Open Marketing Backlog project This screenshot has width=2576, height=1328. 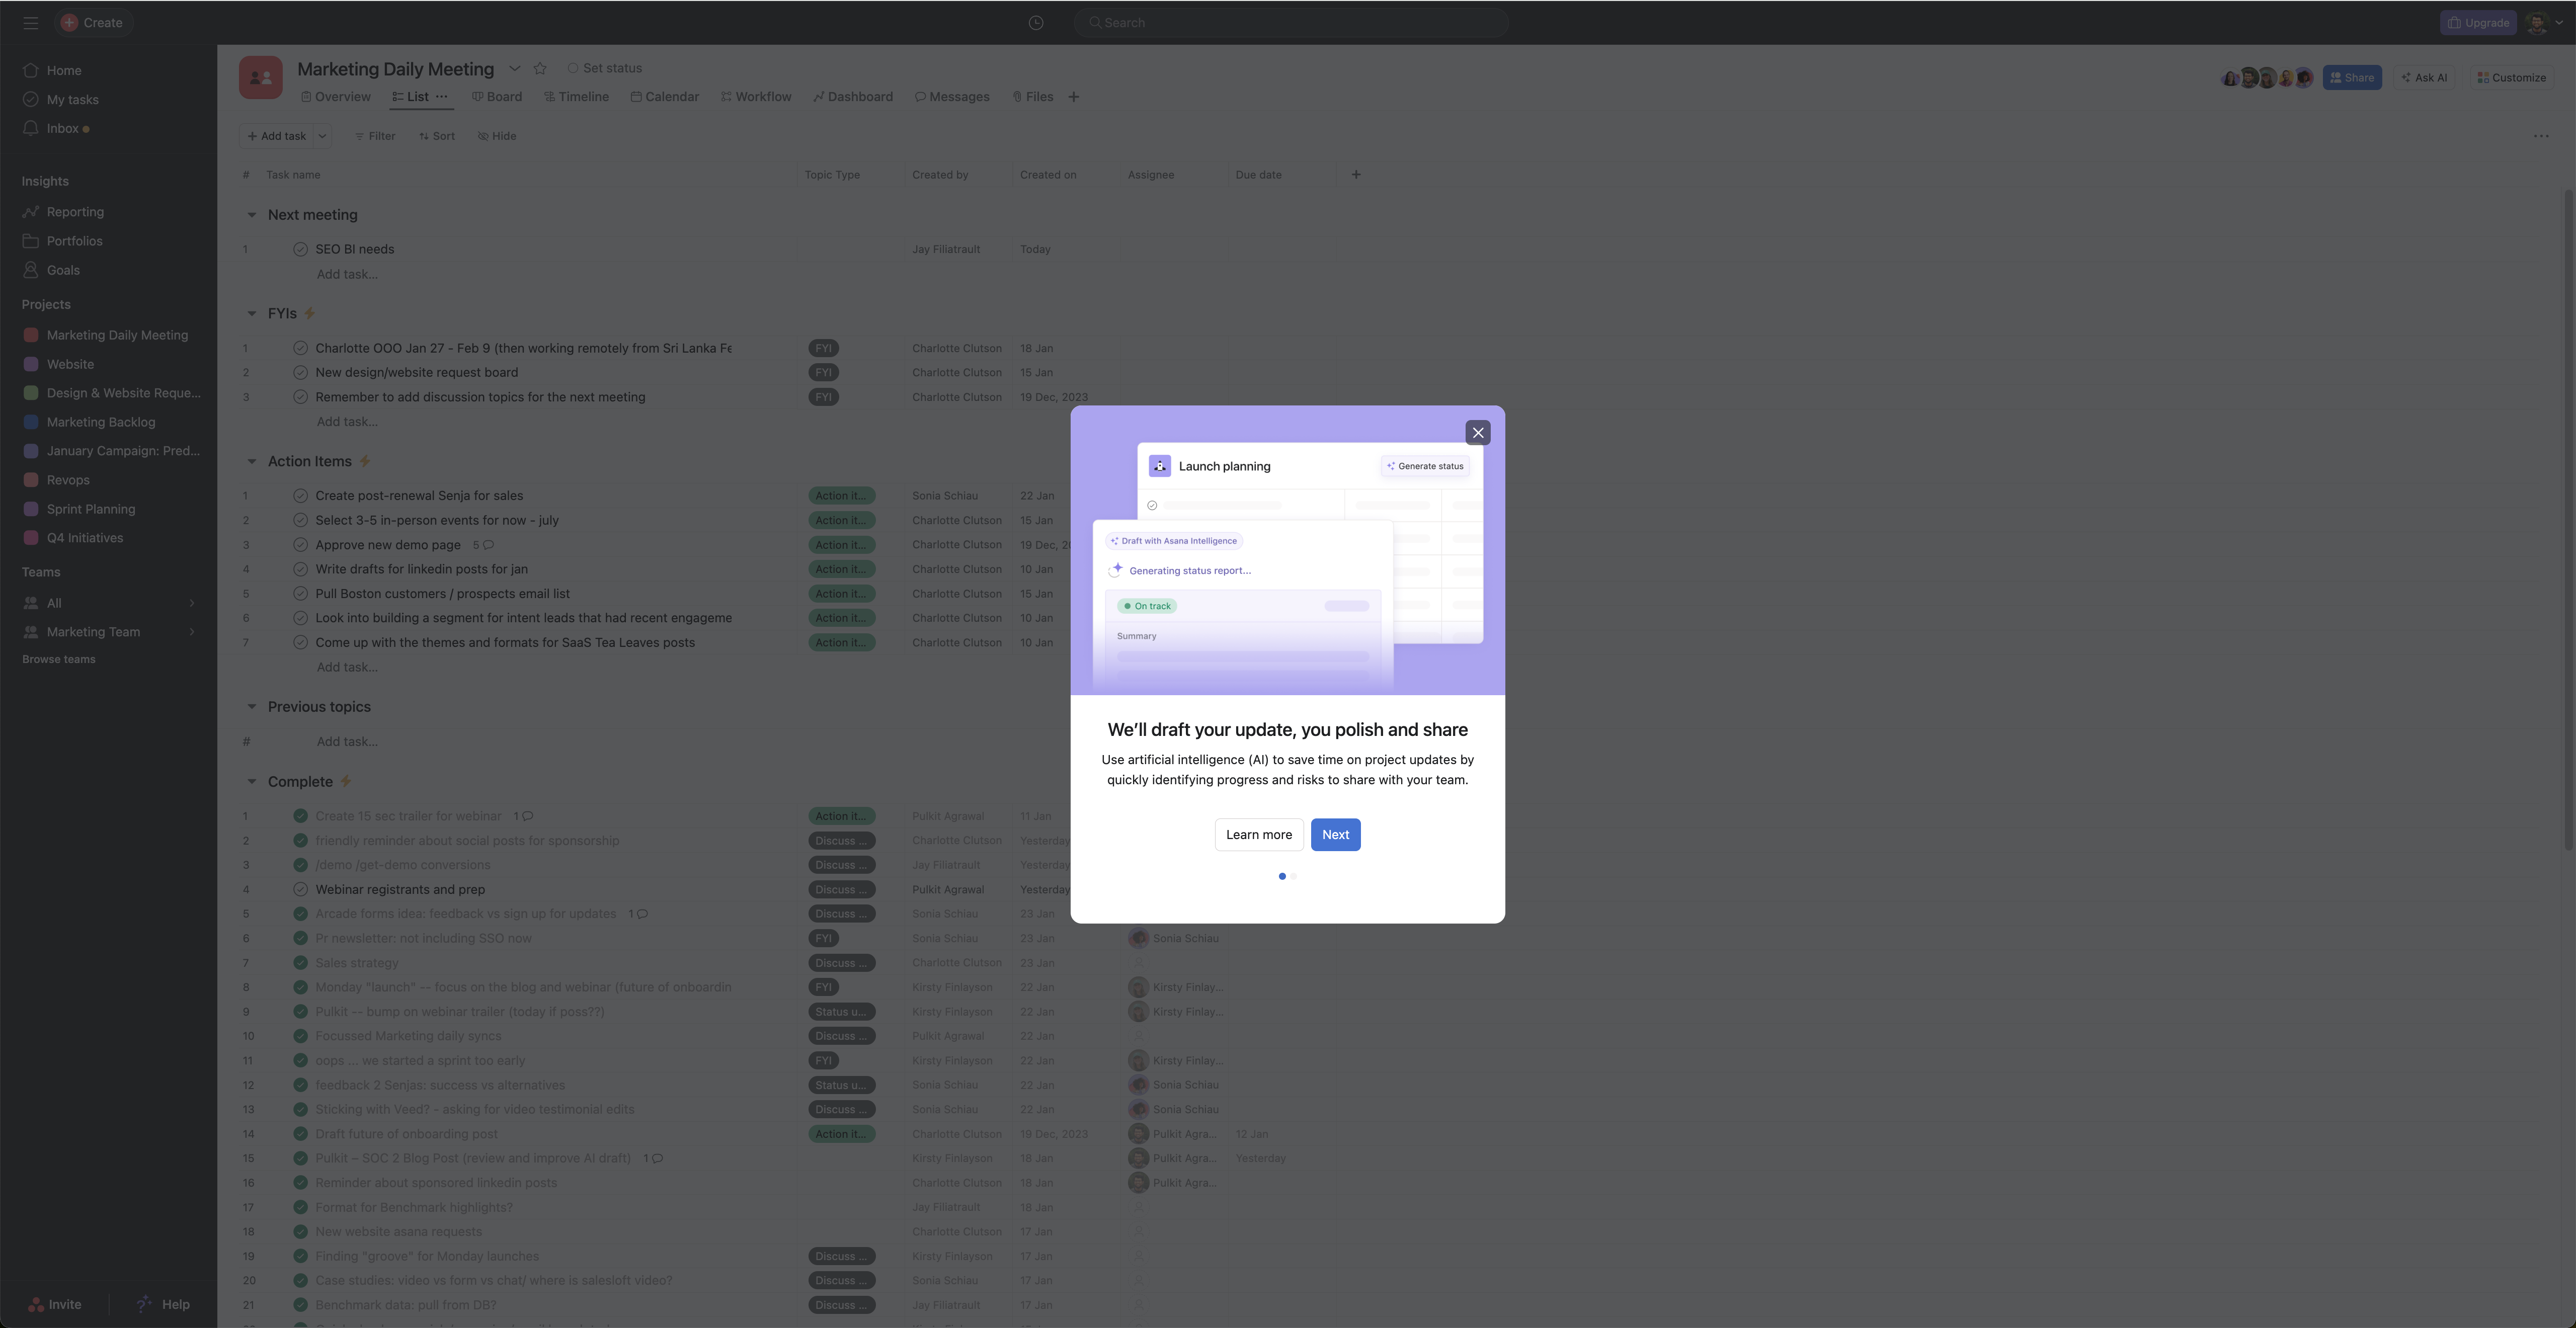click(101, 422)
